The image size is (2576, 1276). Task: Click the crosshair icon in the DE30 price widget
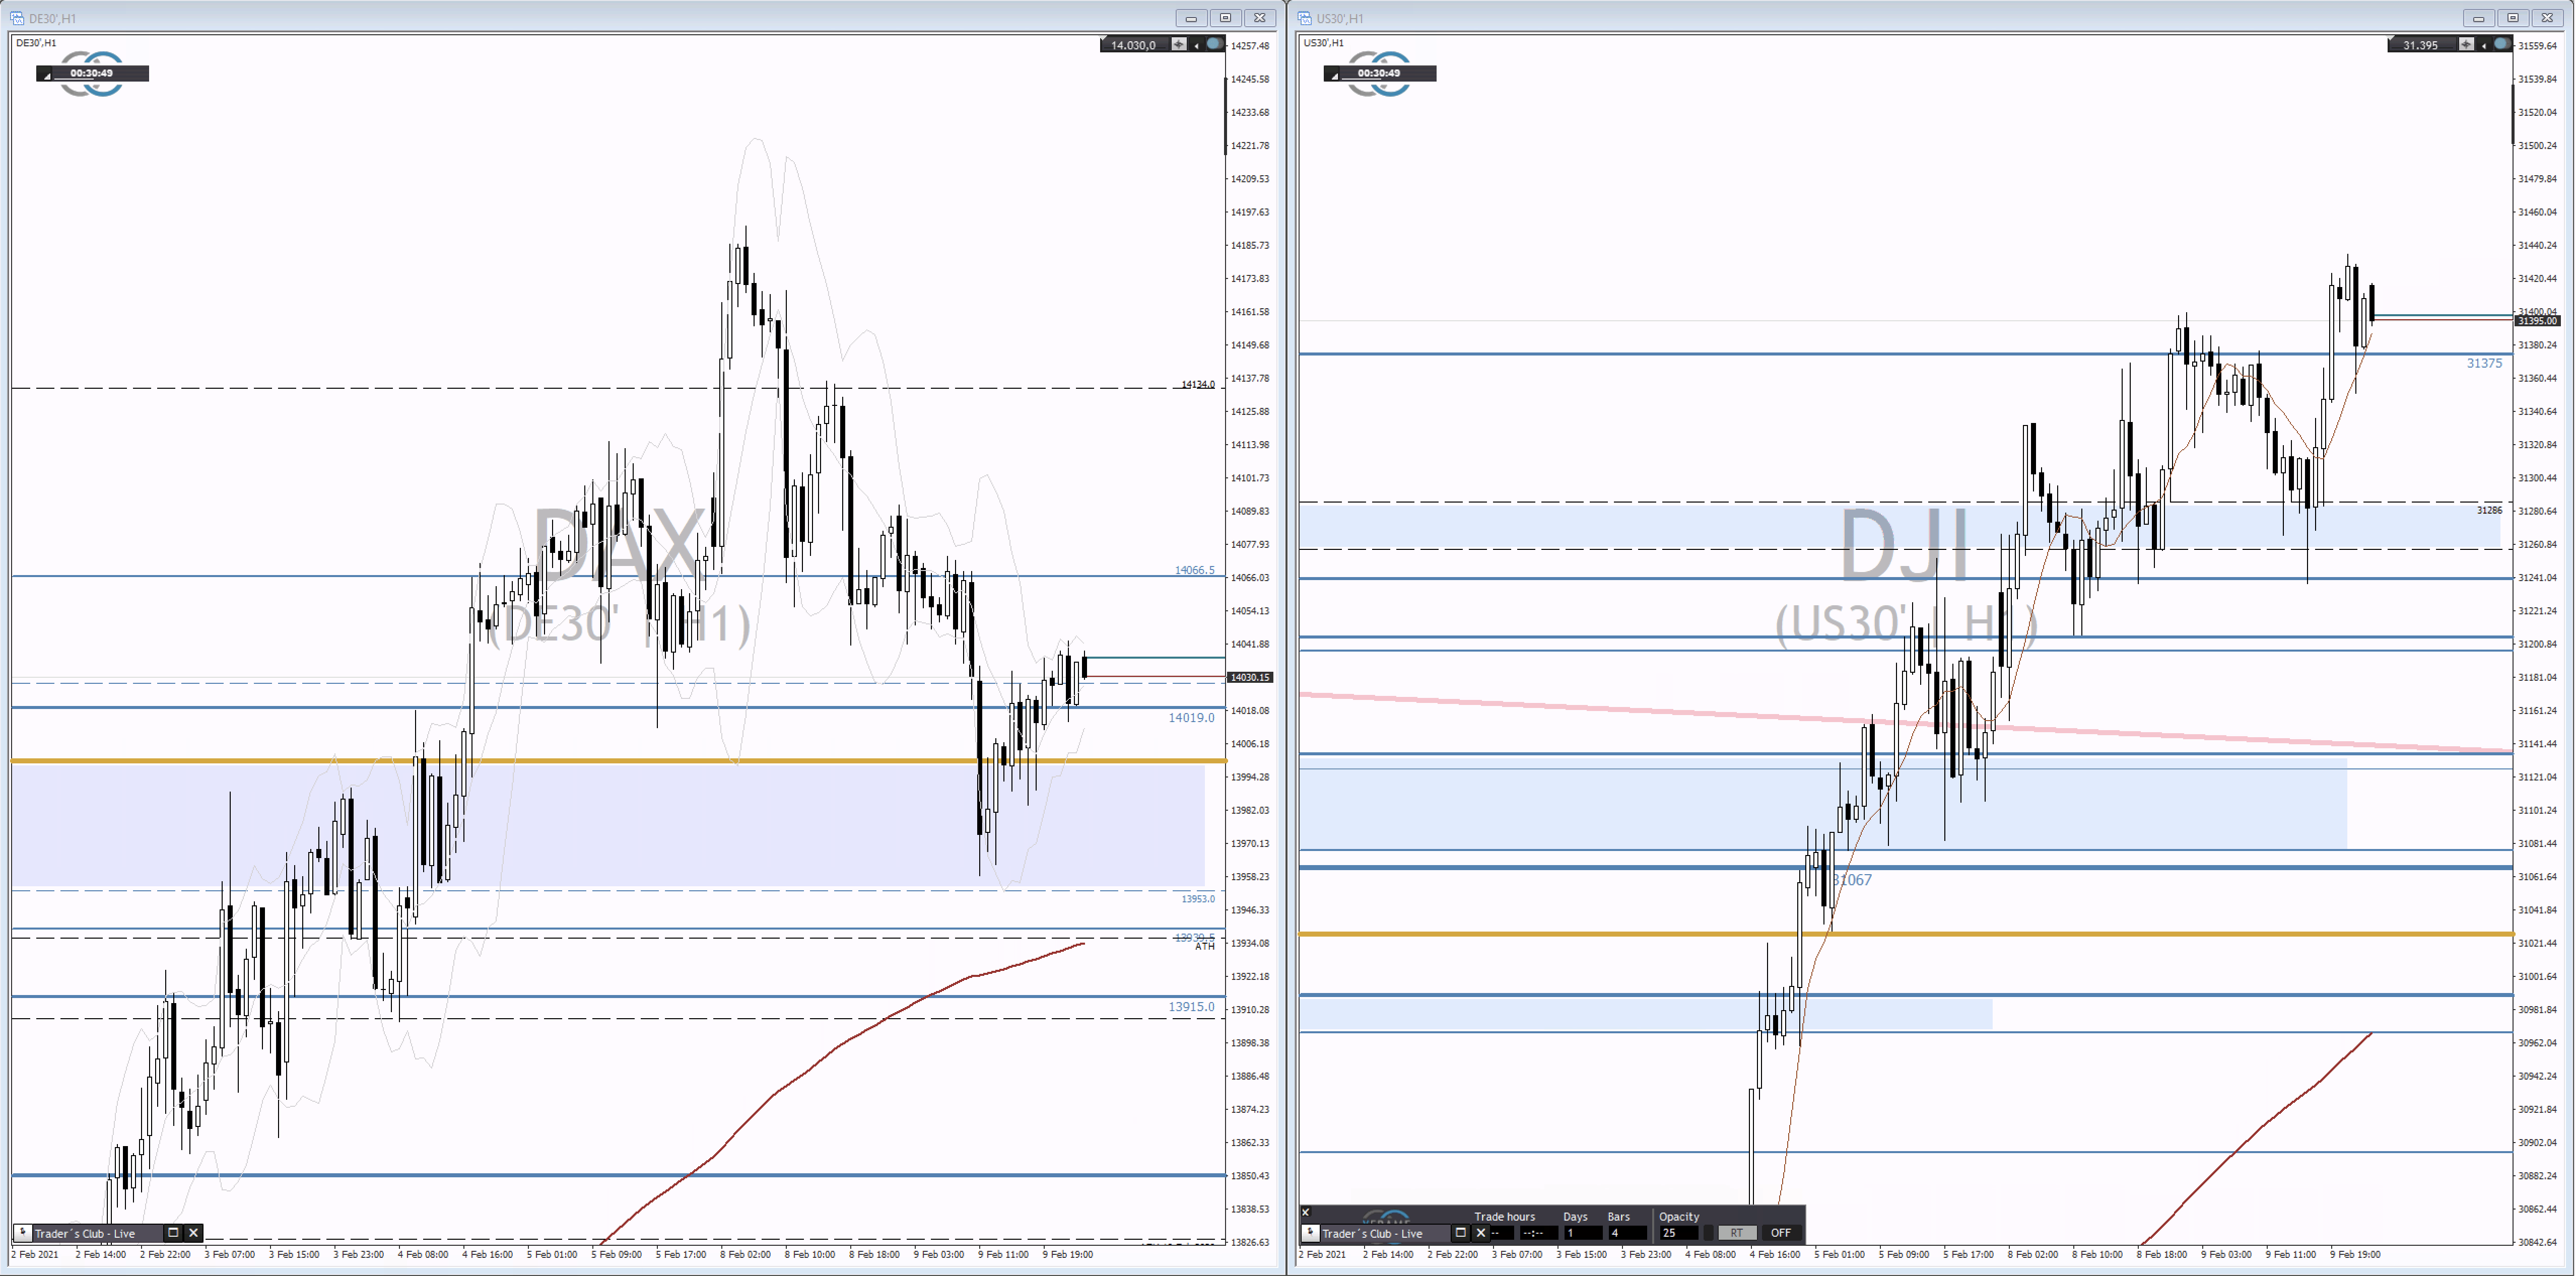click(x=1179, y=44)
